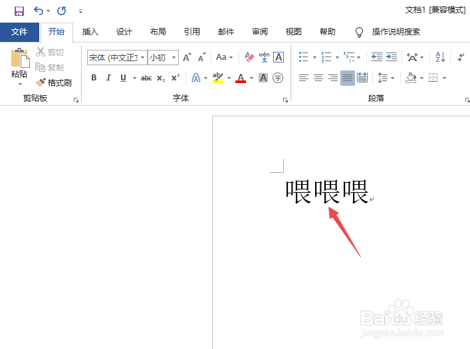Apply borders with the borders icon
This screenshot has width=470, height=349.
(x=433, y=78)
